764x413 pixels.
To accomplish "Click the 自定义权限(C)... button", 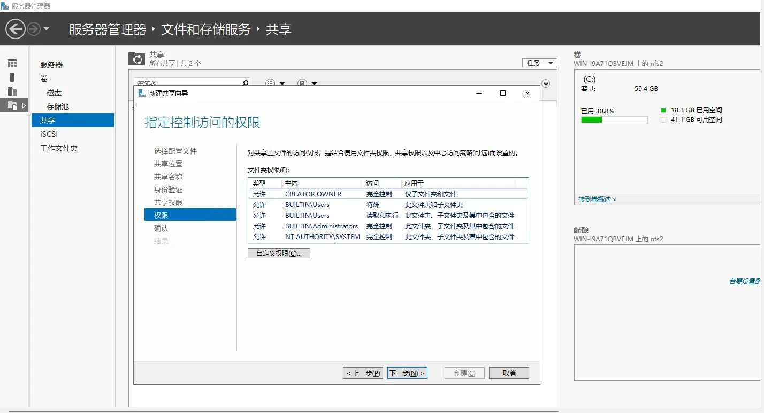I will 279,254.
